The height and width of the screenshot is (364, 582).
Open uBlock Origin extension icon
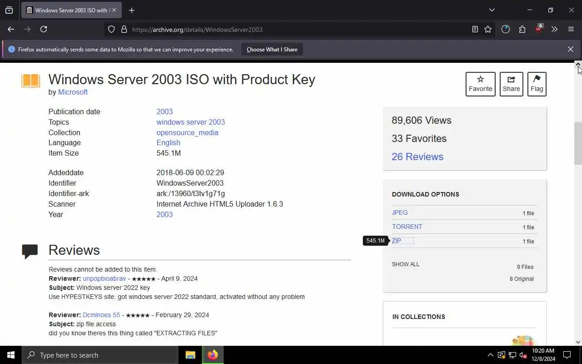point(539,28)
